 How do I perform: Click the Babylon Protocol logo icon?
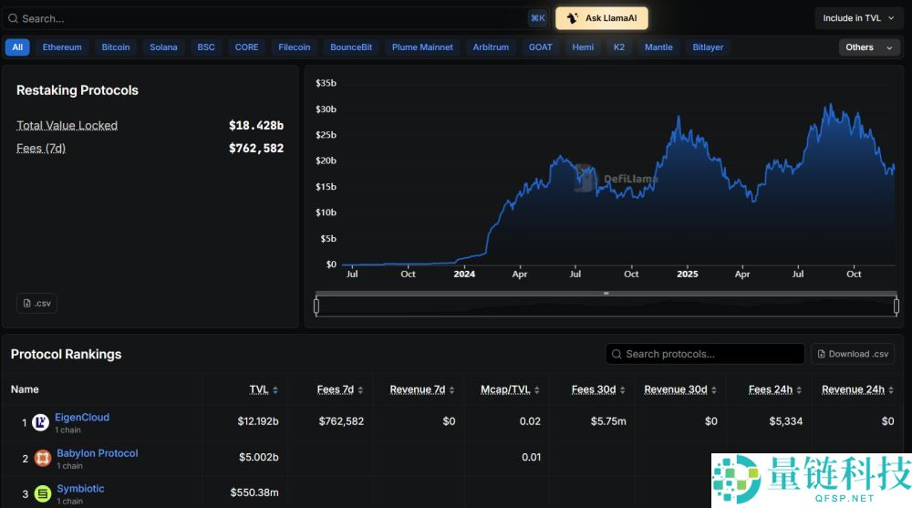43,458
